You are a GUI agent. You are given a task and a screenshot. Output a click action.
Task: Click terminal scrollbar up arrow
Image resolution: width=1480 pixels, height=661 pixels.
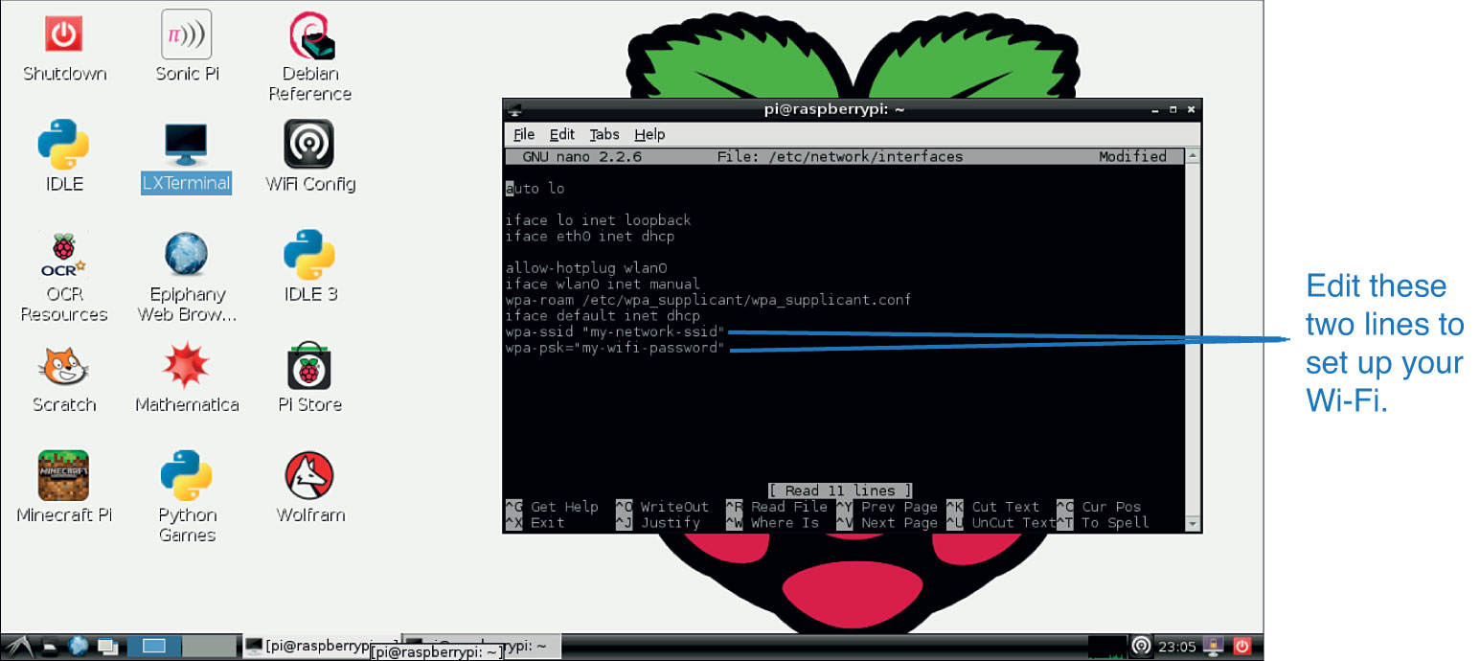(1192, 155)
